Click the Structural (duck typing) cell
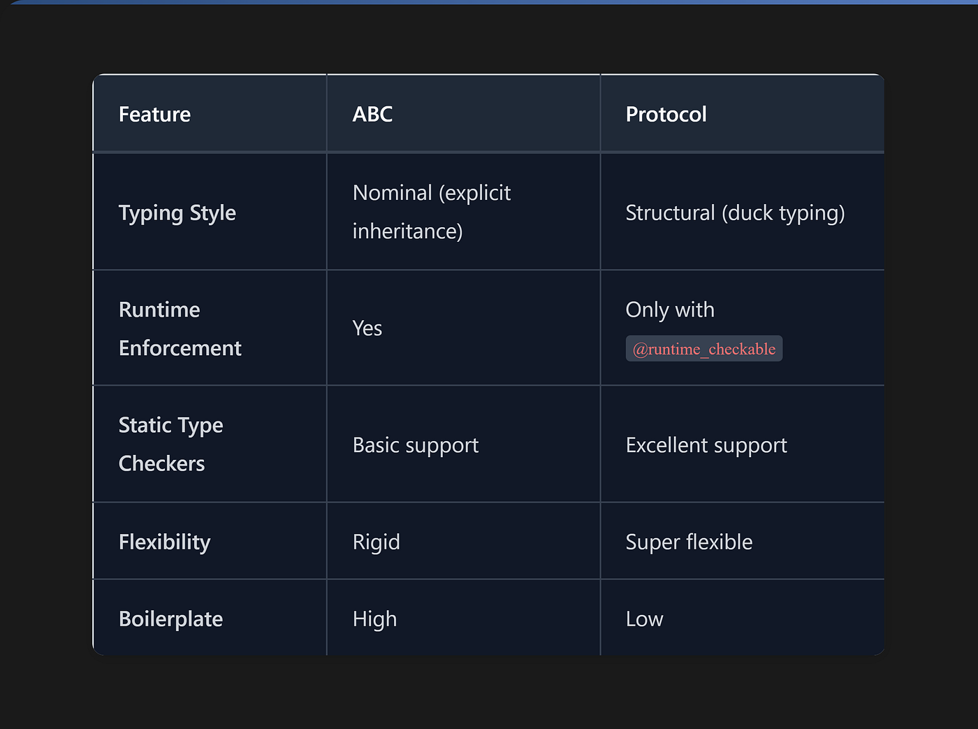 (735, 212)
